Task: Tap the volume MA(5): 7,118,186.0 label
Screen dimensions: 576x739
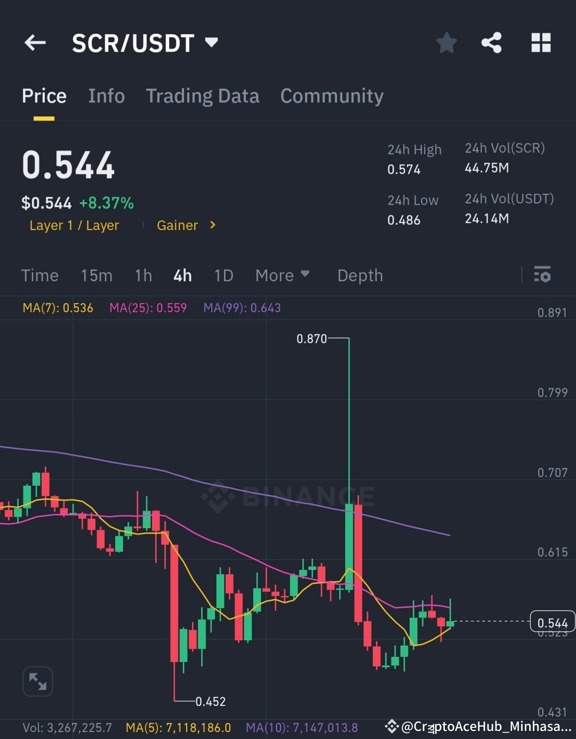Action: point(178,728)
